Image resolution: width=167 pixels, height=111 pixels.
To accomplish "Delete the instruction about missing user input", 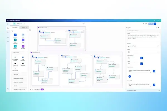I will pos(154,71).
